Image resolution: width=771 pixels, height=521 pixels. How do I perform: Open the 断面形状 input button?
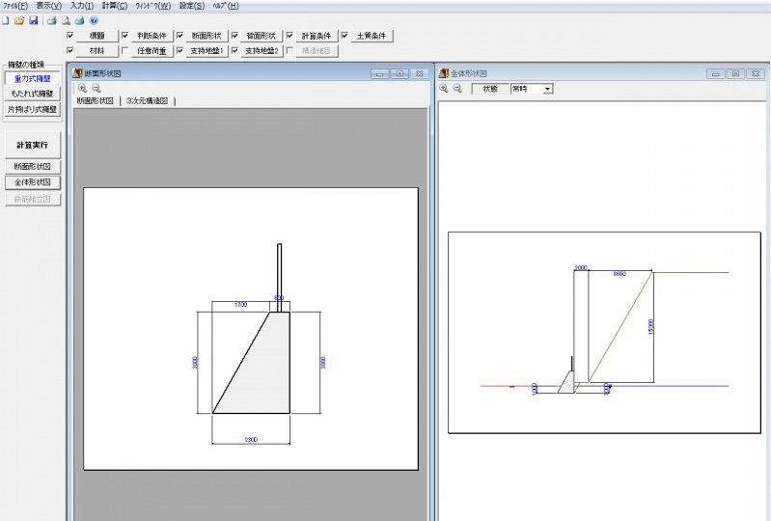(206, 36)
